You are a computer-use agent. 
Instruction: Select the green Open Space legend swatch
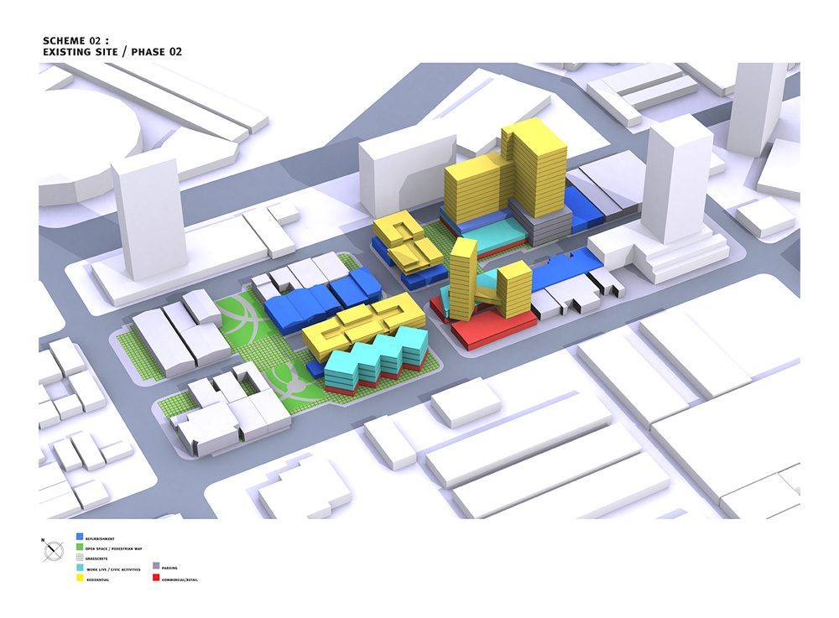tap(80, 548)
